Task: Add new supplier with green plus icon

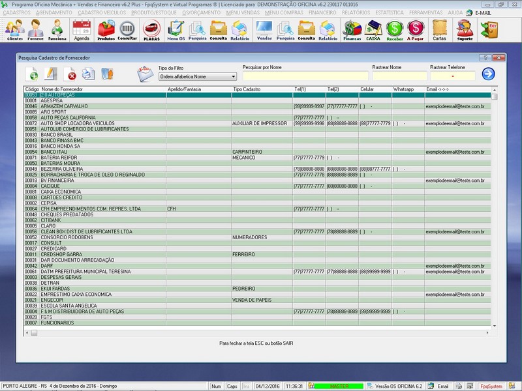Action: pos(32,74)
